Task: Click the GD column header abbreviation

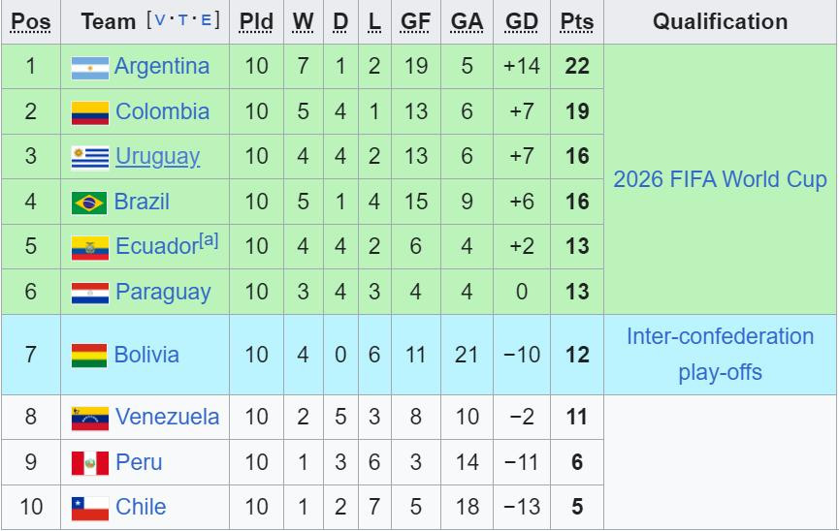Action: [x=521, y=22]
